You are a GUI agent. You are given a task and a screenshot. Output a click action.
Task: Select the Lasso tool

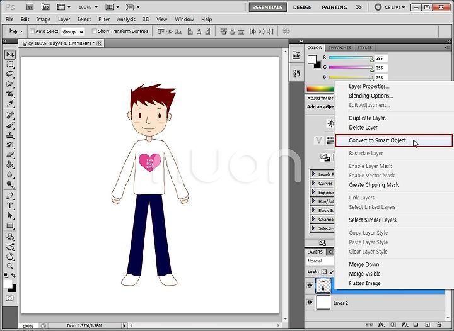(10, 74)
